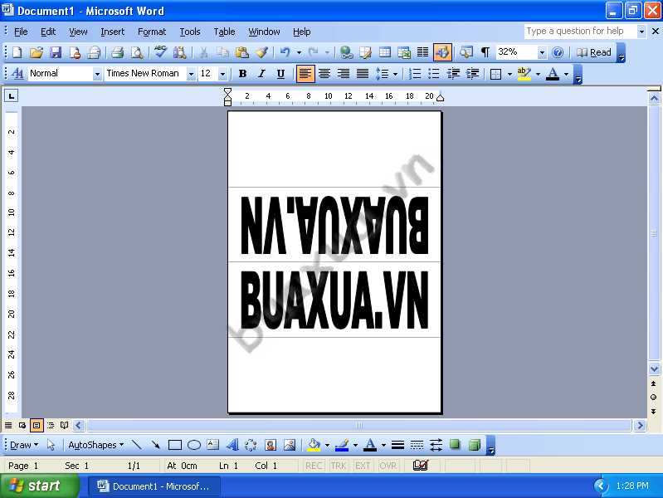The width and height of the screenshot is (663, 498).
Task: Select the Rectangle drawing tool
Action: click(x=174, y=445)
